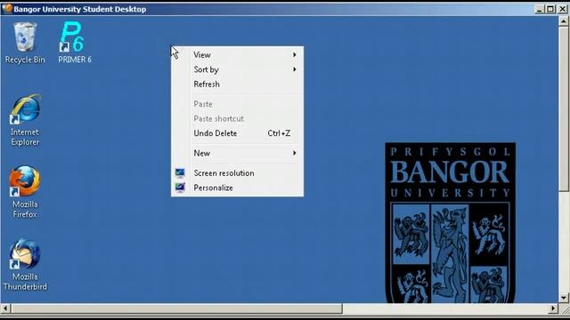The height and width of the screenshot is (320, 570).
Task: Minimize the Bangor University Student Desktop window
Action: point(540,9)
